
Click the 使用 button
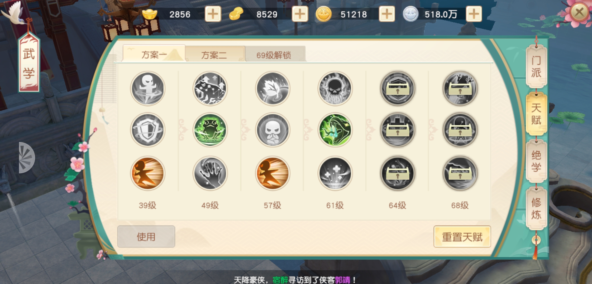pyautogui.click(x=146, y=236)
